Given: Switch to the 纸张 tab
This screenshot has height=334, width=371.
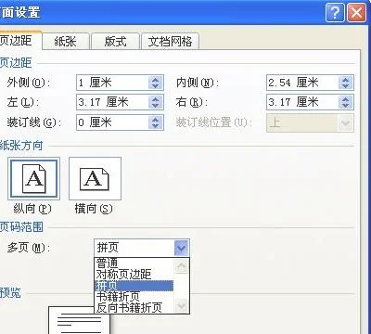Looking at the screenshot, I should (x=66, y=42).
